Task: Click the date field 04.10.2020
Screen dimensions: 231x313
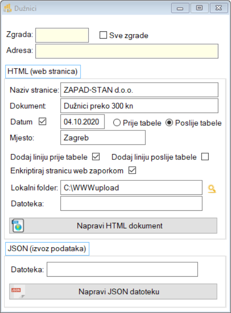Action: tap(82, 122)
